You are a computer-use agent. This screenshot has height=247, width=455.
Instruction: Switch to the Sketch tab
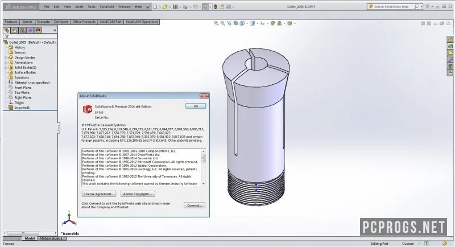pyautogui.click(x=27, y=22)
